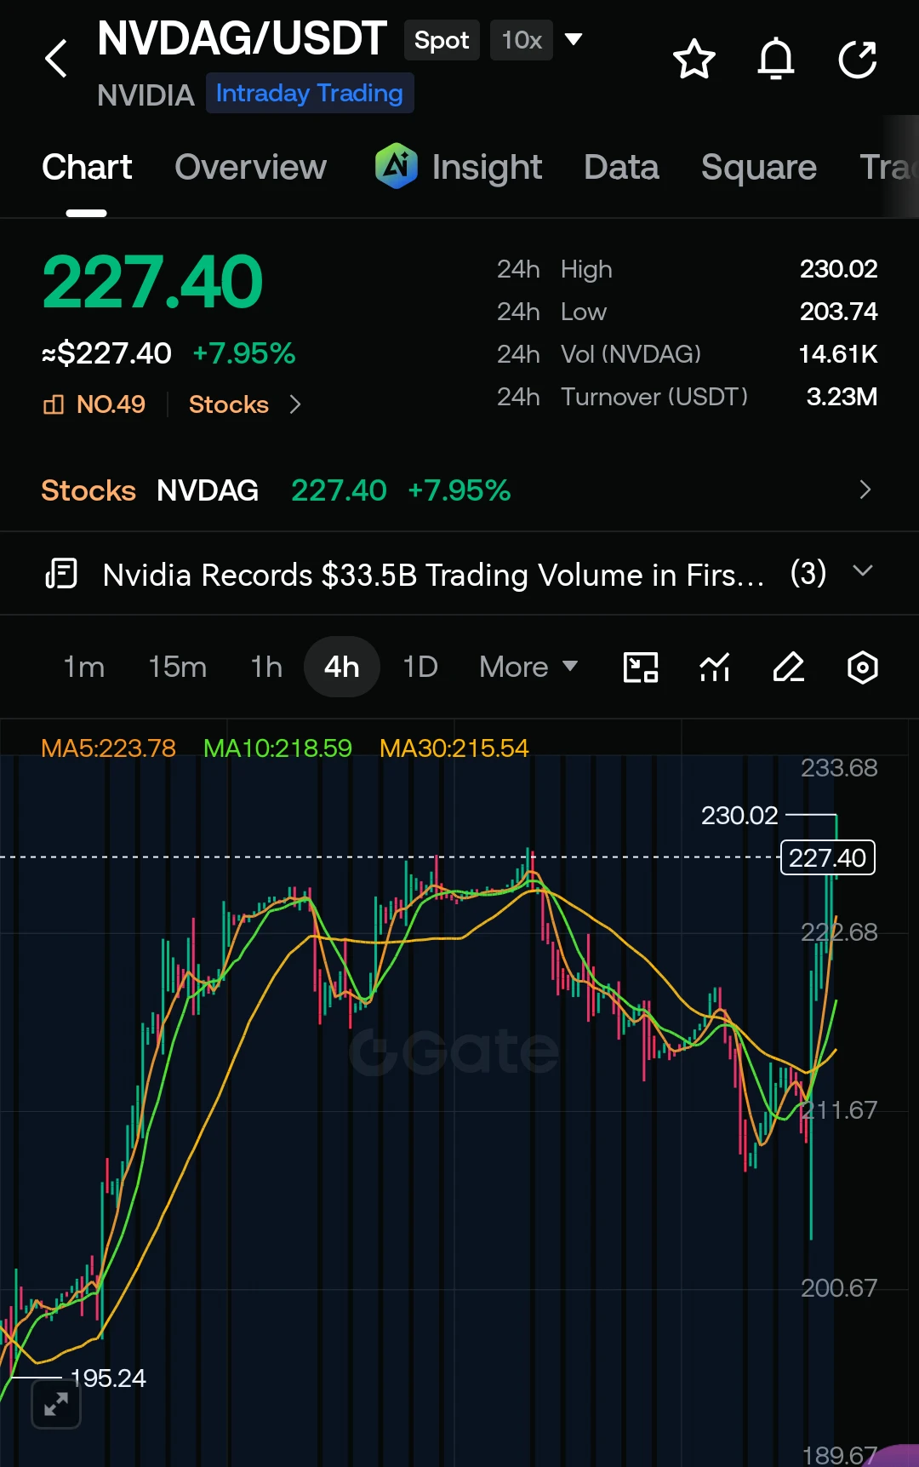Add NVDAG/USDT to favorites star

pos(694,59)
